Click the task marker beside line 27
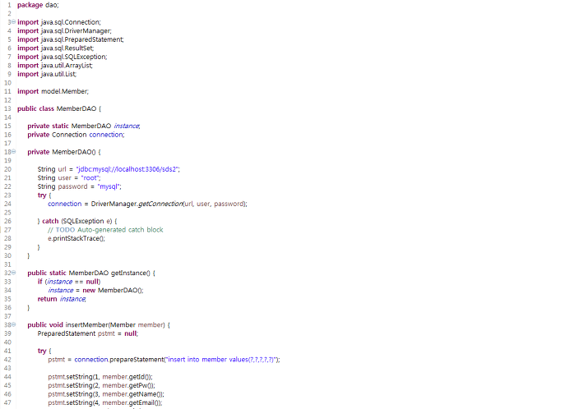The height and width of the screenshot is (409, 584). (x=1, y=230)
